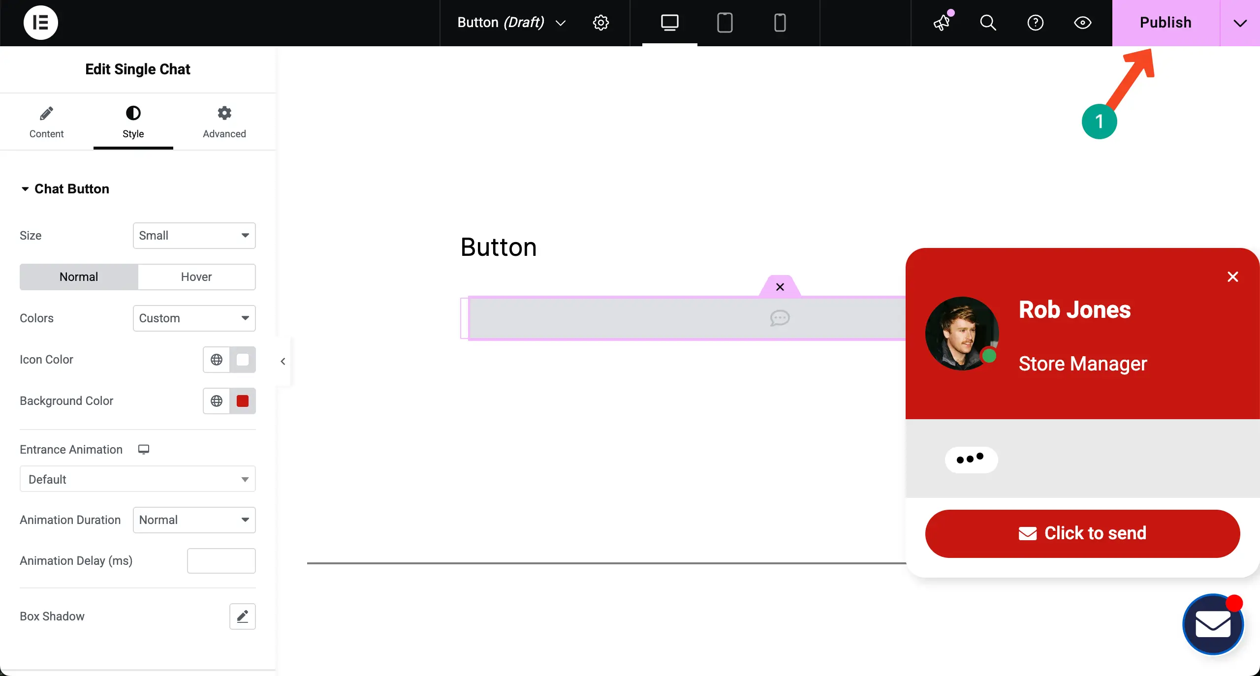Delete widget via the pink X handle
Screen dimensions: 1260x676
coord(780,287)
